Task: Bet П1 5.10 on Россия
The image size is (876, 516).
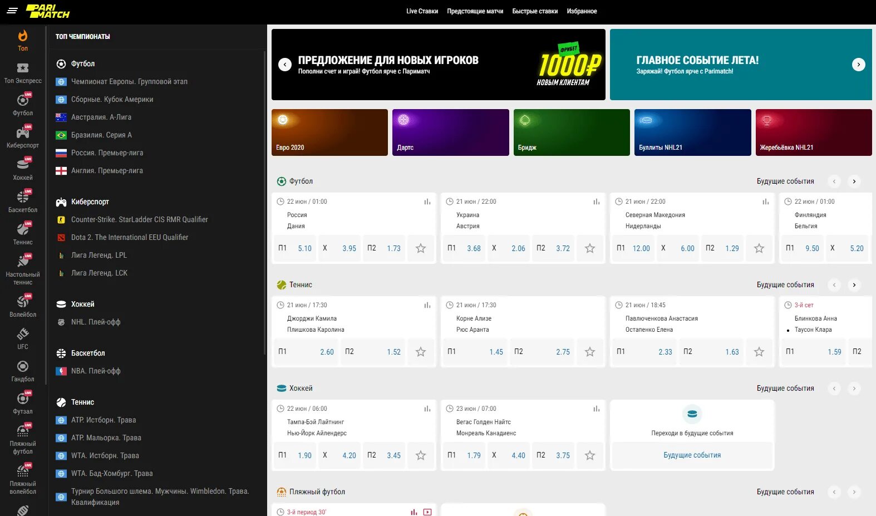Action: point(295,248)
